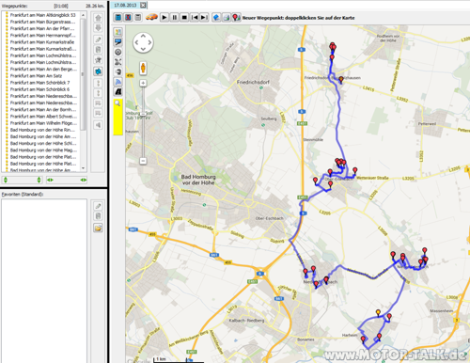Click the waypoint list scrollbar down arrow
470x363 pixels.
click(x=83, y=168)
